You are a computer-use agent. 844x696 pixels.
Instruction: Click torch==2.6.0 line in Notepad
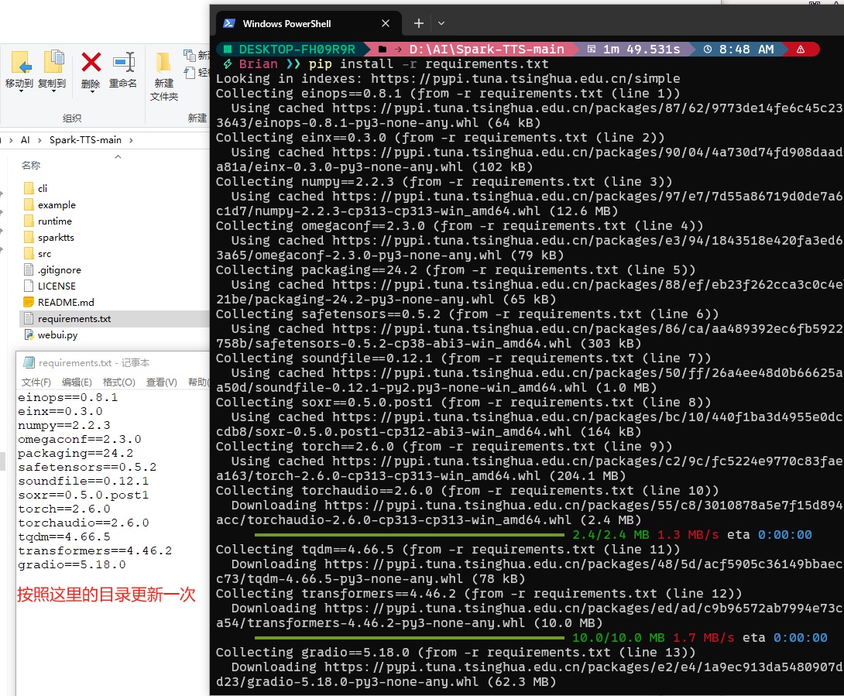click(x=64, y=509)
